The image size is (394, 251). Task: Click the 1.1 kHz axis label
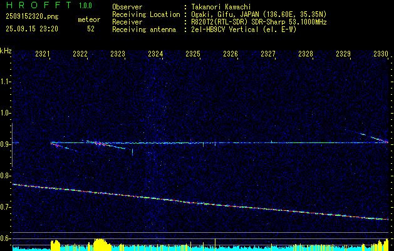[x=6, y=82]
